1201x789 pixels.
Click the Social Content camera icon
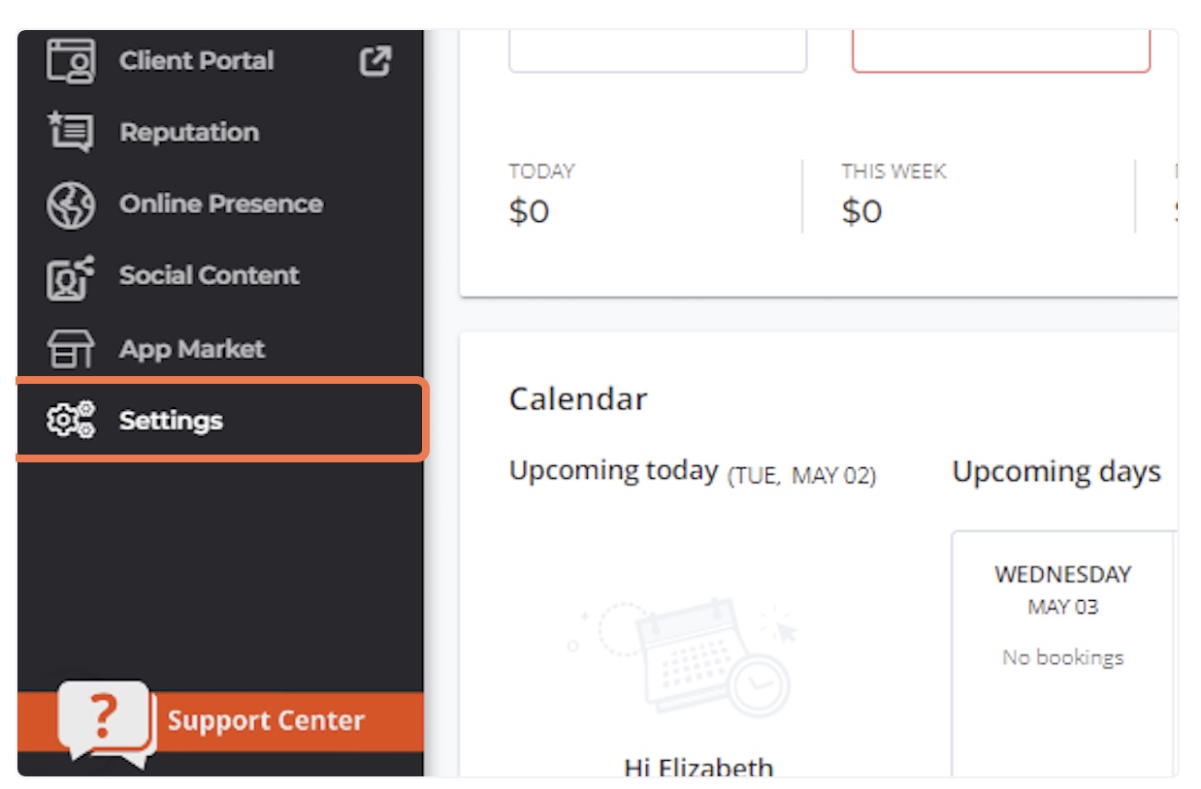(x=70, y=275)
